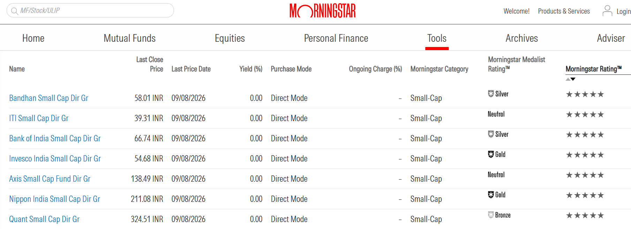Go to Personal Finance section
Viewport: 631px width, 229px height.
[x=336, y=38]
